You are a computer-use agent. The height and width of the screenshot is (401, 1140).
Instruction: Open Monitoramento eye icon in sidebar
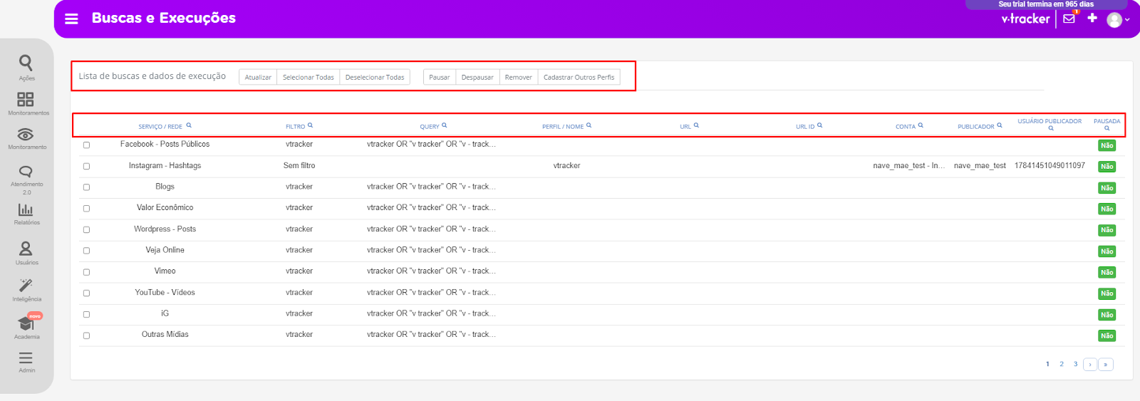(x=26, y=135)
